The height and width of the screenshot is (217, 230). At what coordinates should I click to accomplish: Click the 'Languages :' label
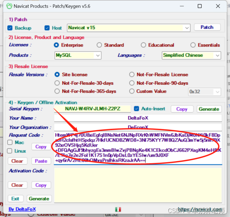point(131,55)
